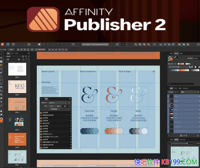Viewport: 200px width, 168px height.
Task: Pick the white swatch in recent colours
Action: (186, 64)
